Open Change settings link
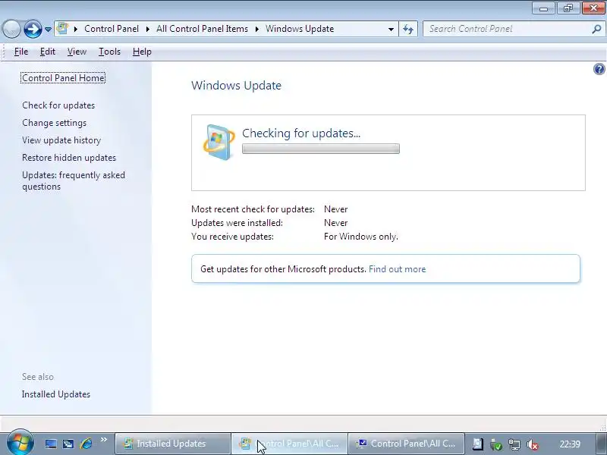Image resolution: width=607 pixels, height=455 pixels. [x=54, y=123]
